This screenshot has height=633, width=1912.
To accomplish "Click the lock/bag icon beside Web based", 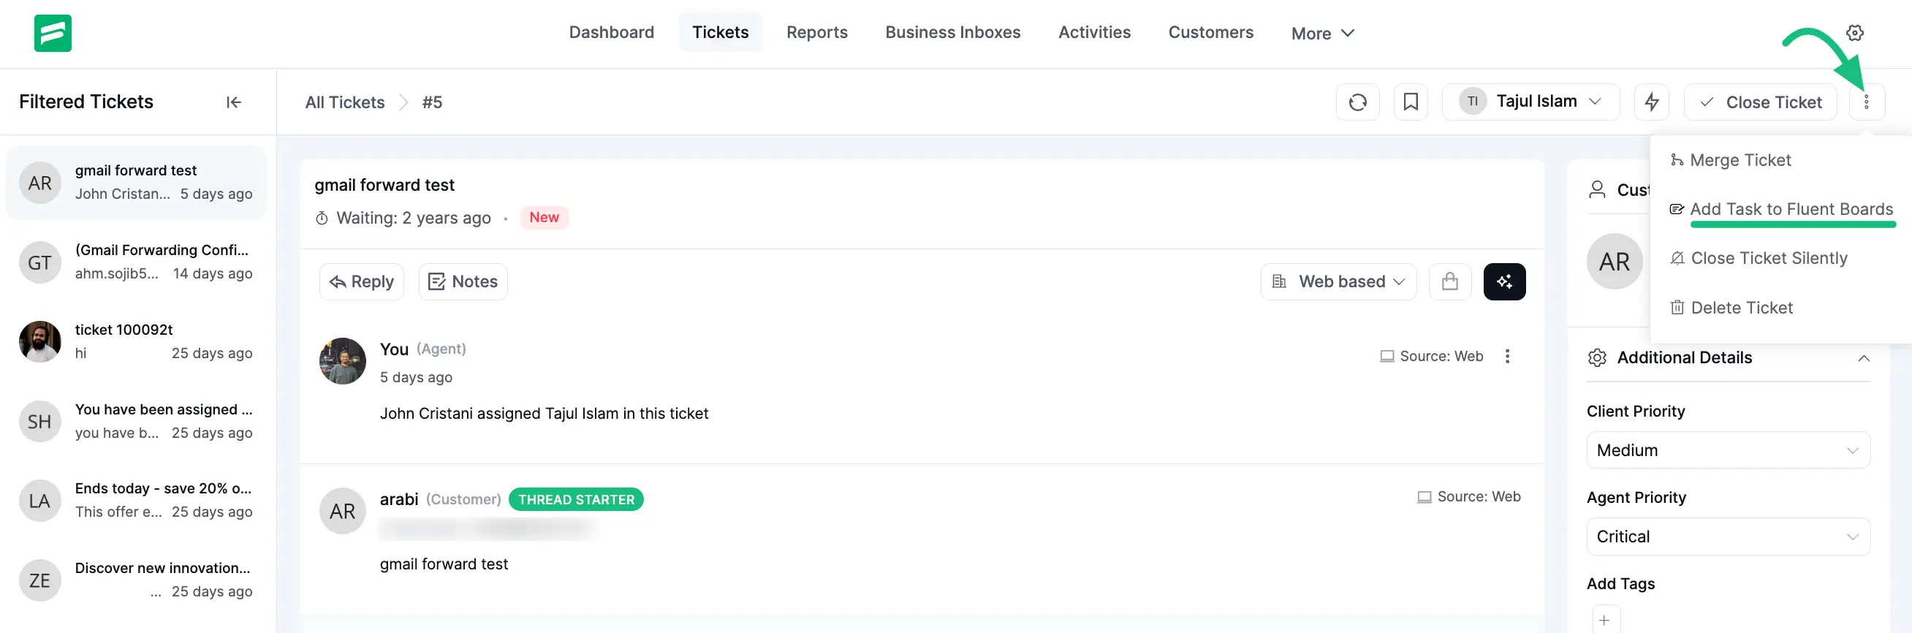I will point(1449,282).
